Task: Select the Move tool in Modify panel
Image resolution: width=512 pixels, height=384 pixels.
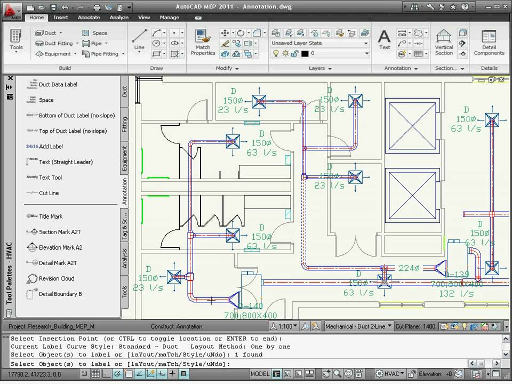Action: point(225,33)
